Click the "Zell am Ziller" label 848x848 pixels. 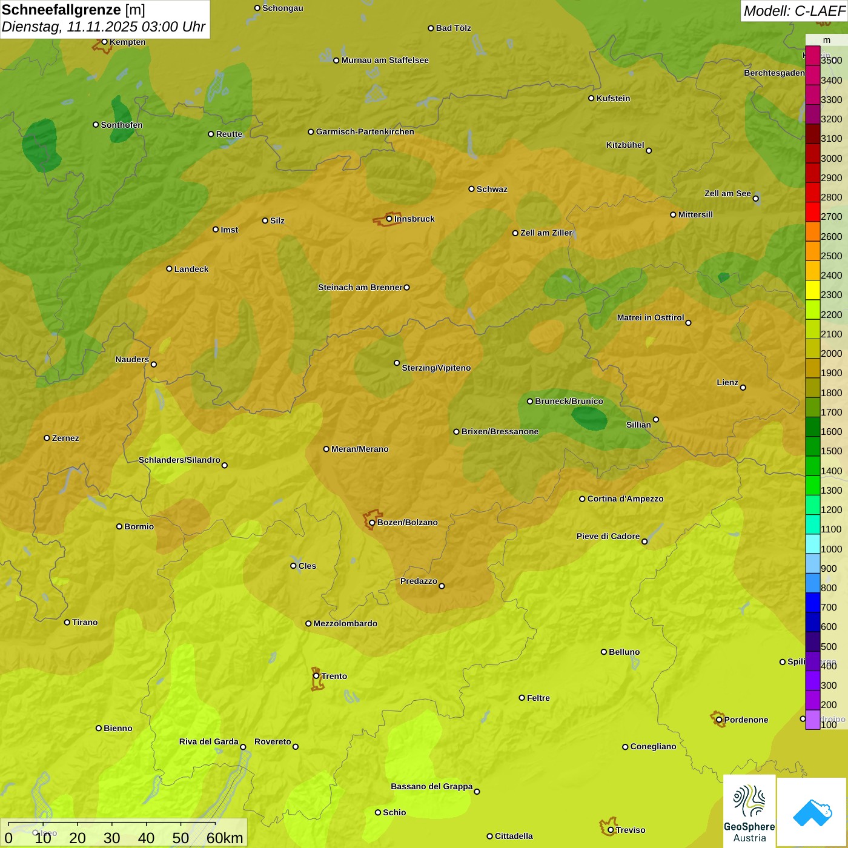tap(546, 233)
